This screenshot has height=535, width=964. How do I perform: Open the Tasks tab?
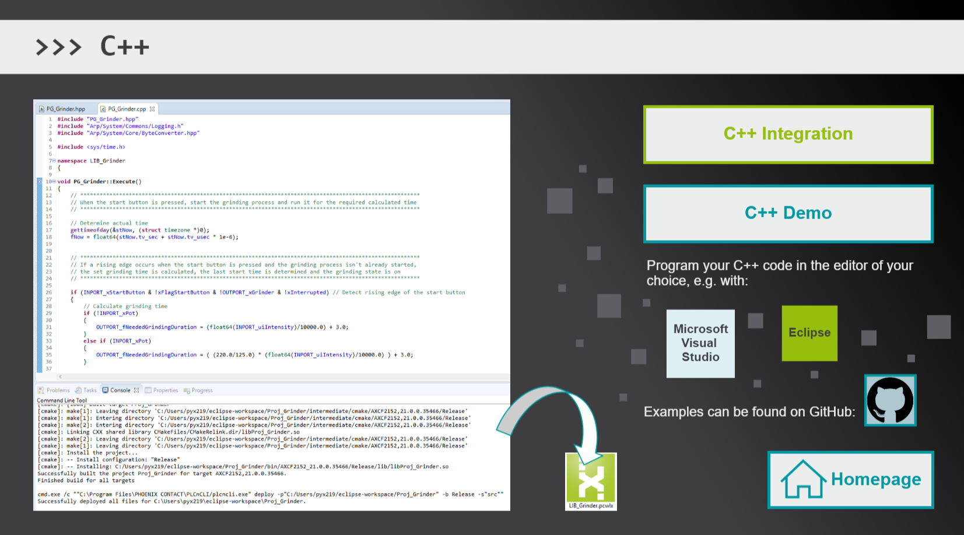[x=86, y=390]
